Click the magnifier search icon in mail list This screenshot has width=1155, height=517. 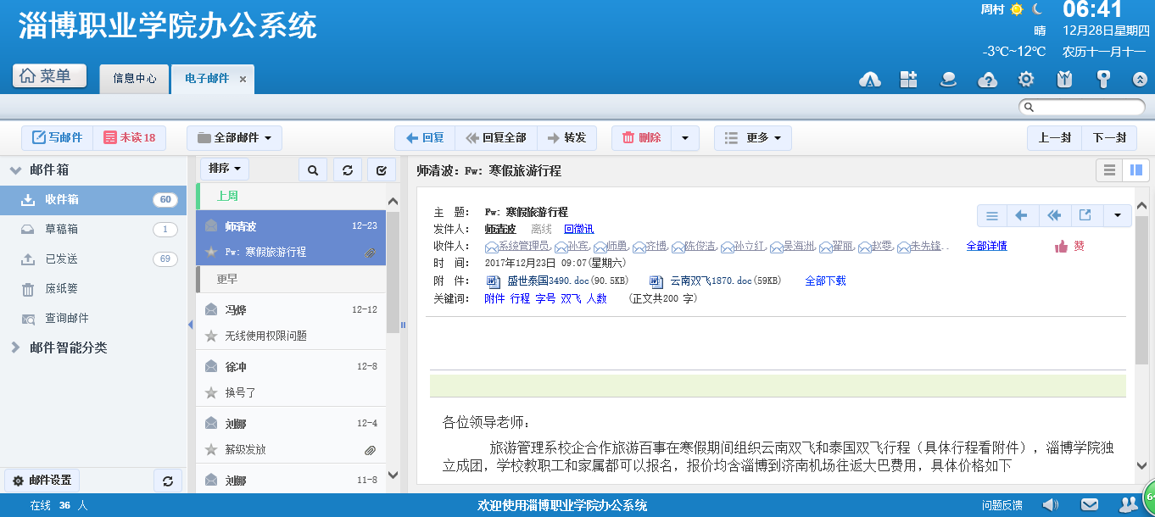(313, 170)
